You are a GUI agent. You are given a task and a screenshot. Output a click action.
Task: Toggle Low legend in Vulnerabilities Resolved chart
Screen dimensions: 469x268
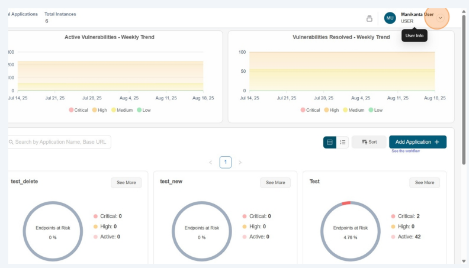tap(375, 110)
